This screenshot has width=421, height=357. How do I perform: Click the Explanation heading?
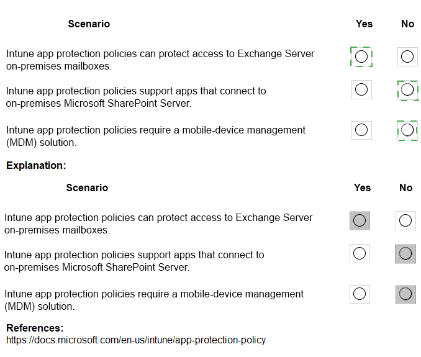pyautogui.click(x=36, y=166)
